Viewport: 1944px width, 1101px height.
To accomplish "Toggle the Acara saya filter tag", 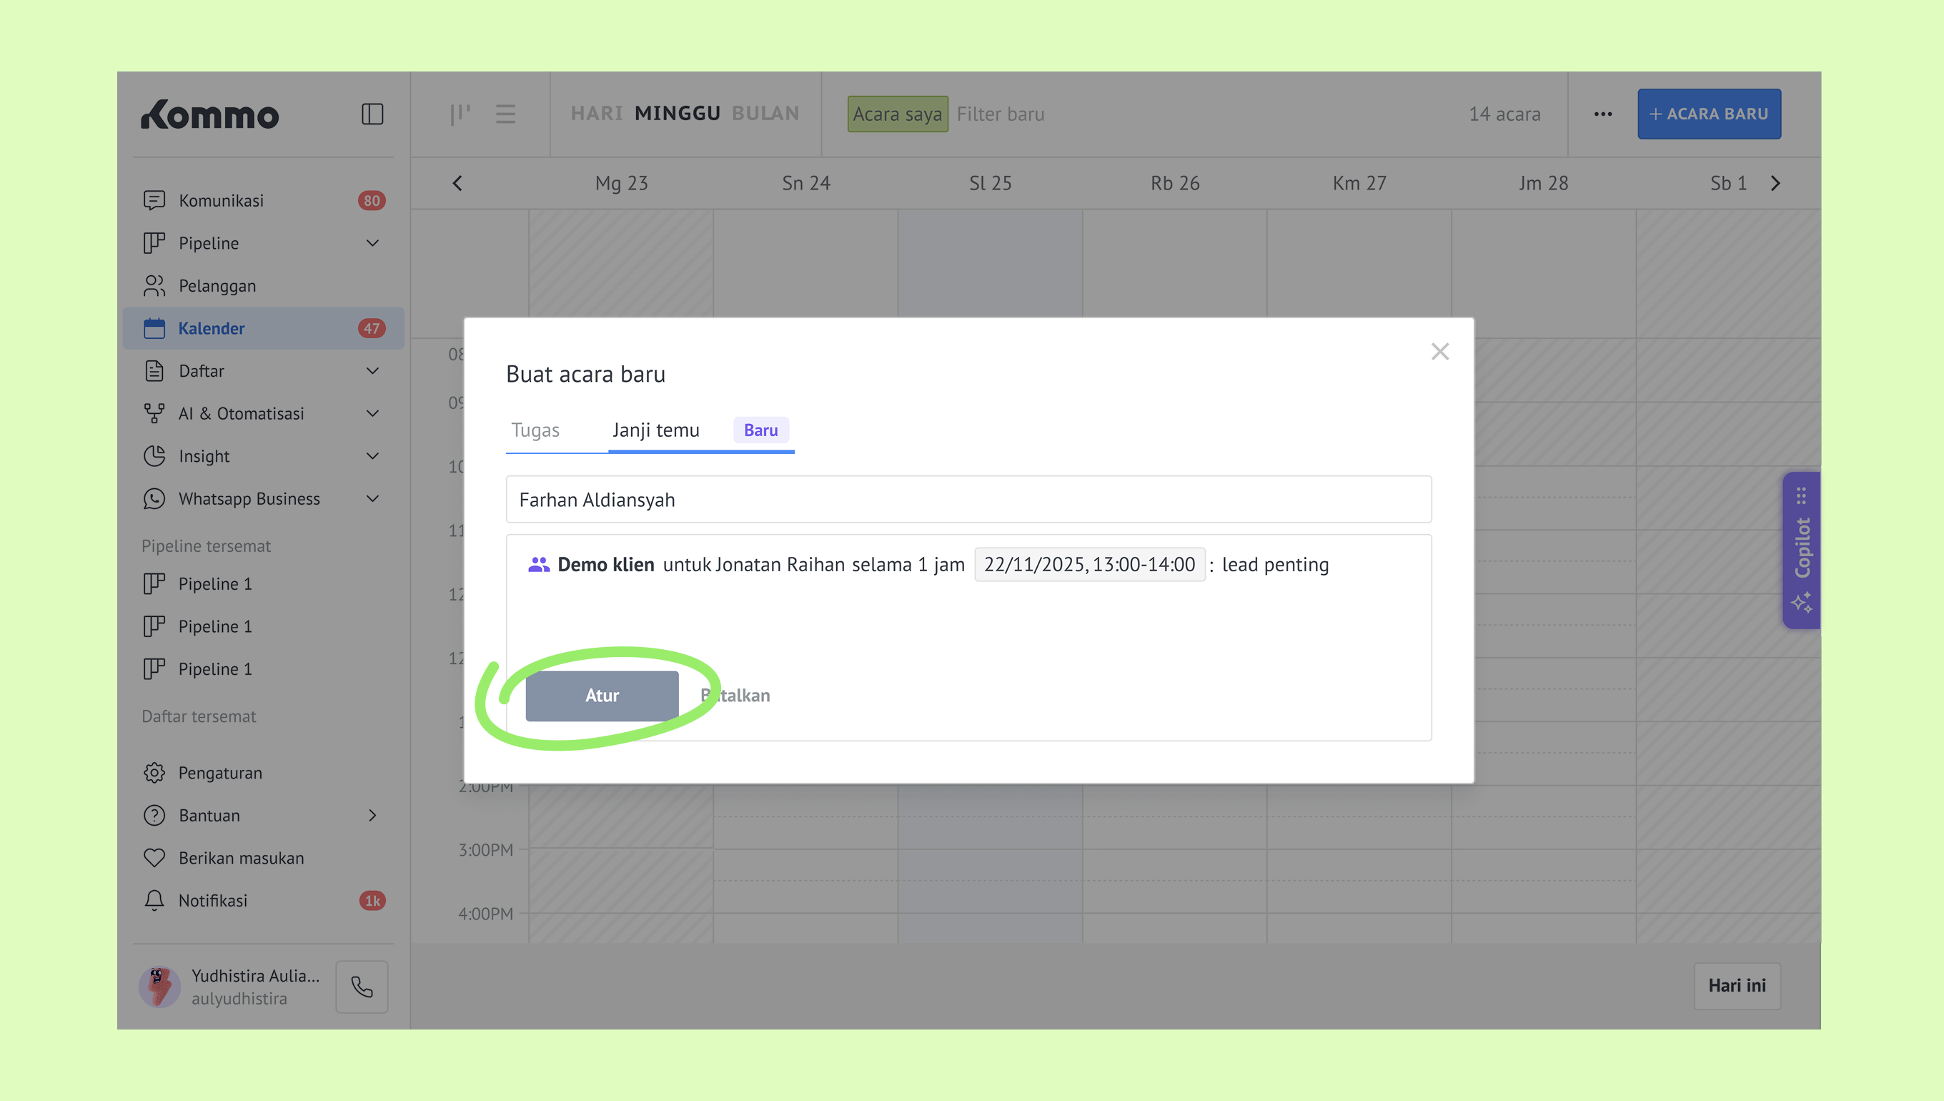I will [897, 114].
